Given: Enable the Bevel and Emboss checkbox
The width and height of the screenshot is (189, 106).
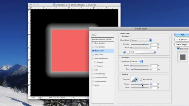Looking at the screenshot, I should click(93, 58).
